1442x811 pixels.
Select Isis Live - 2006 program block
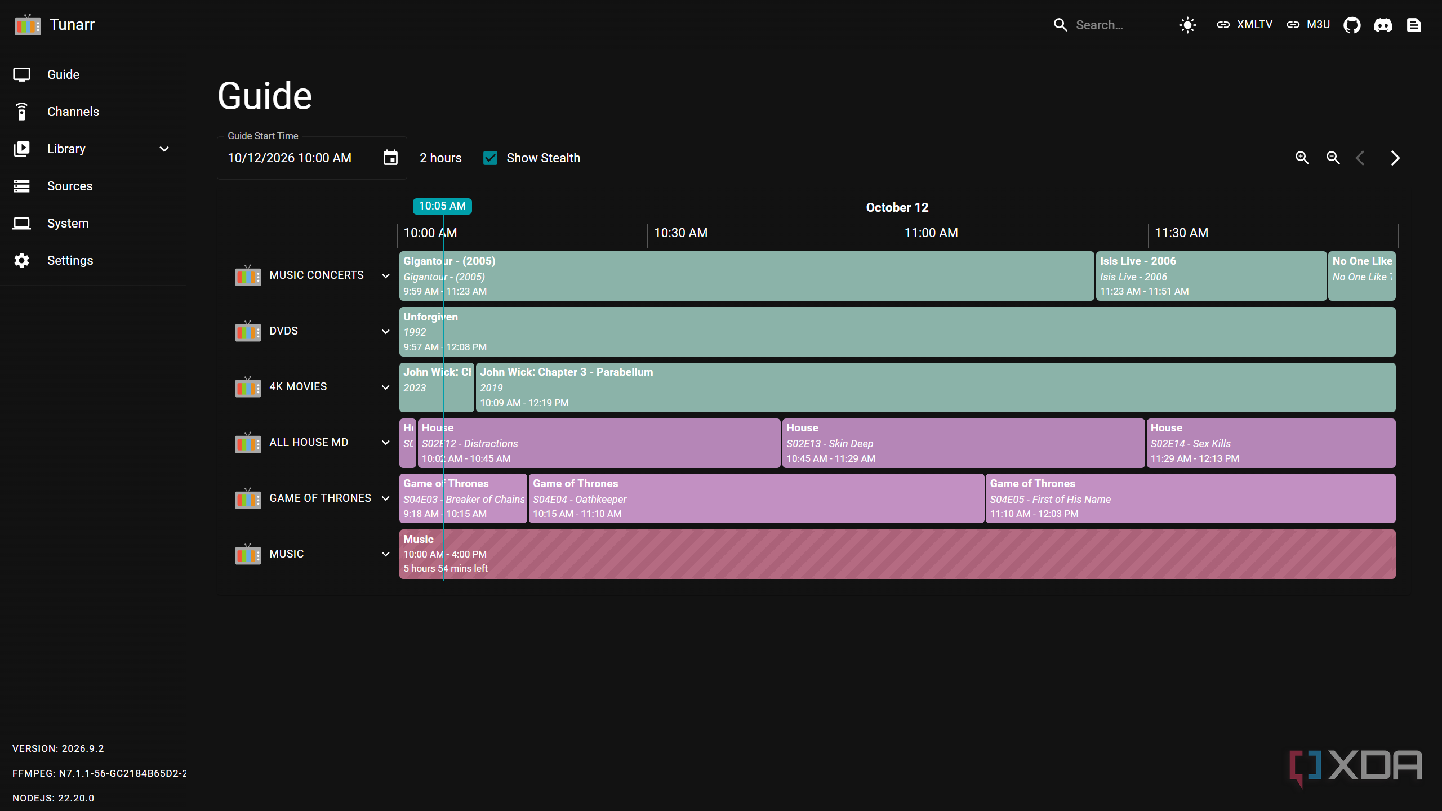click(x=1211, y=276)
